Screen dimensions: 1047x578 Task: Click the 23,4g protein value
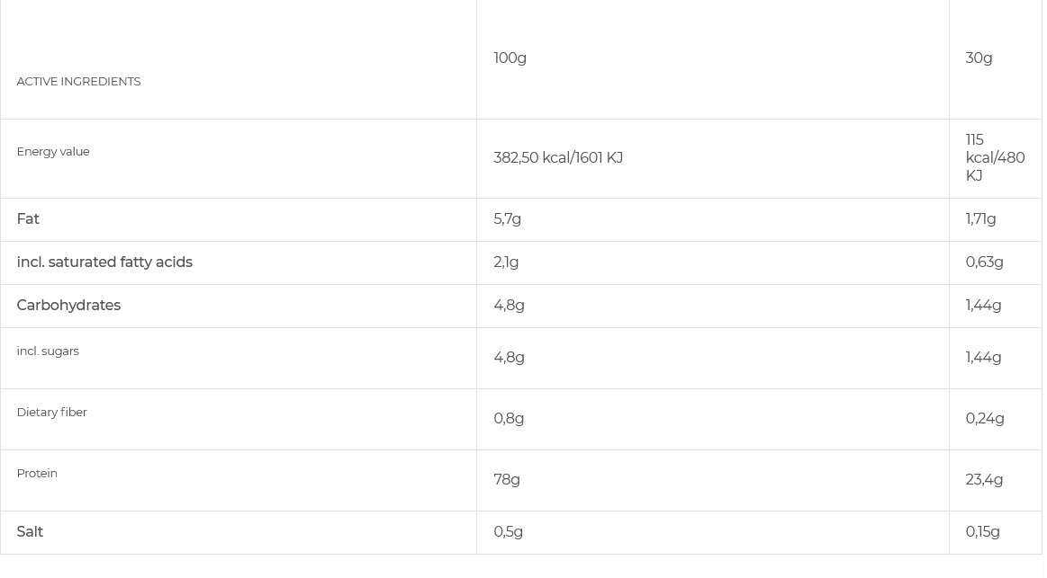[984, 480]
